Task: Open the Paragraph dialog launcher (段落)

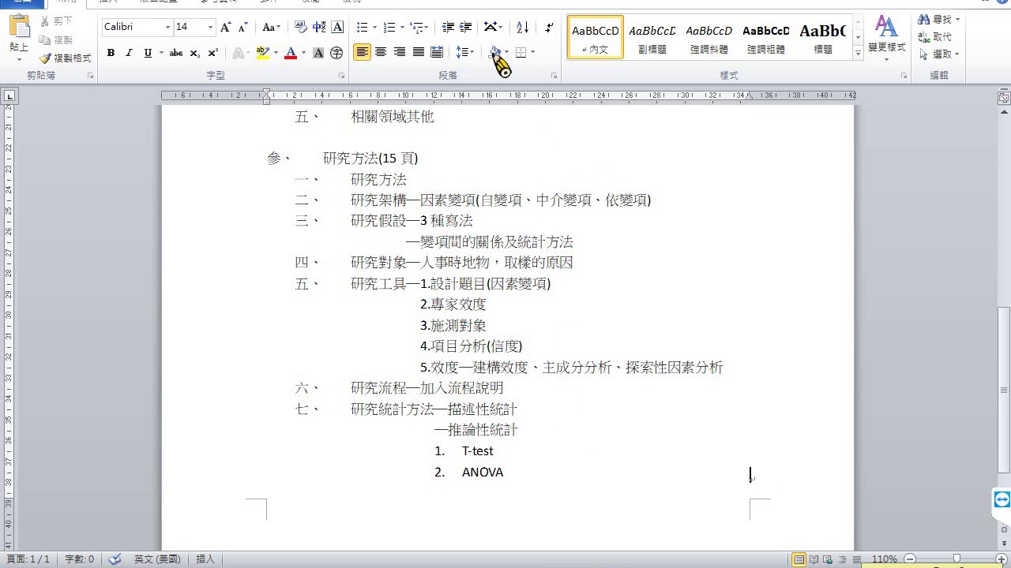Action: pos(554,76)
